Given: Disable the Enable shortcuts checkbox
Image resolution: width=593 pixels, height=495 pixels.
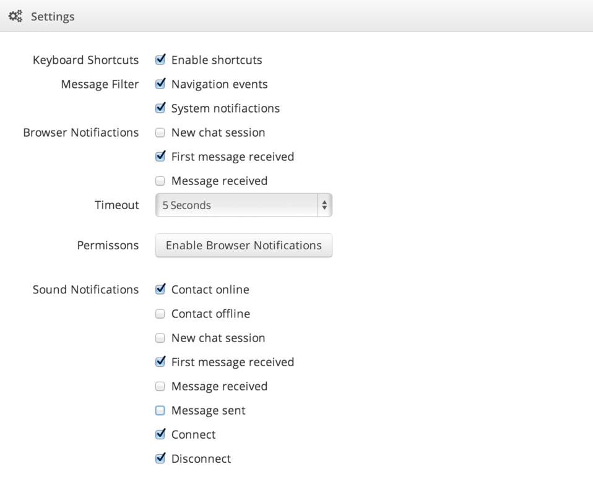Looking at the screenshot, I should pos(160,60).
